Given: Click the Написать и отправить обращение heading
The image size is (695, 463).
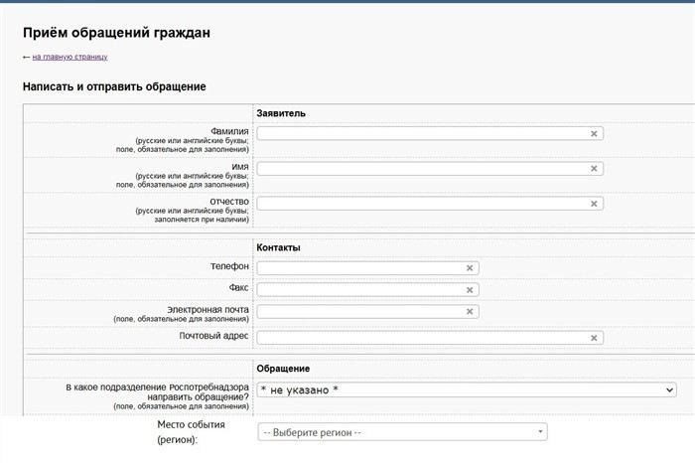Looking at the screenshot, I should click(x=114, y=86).
